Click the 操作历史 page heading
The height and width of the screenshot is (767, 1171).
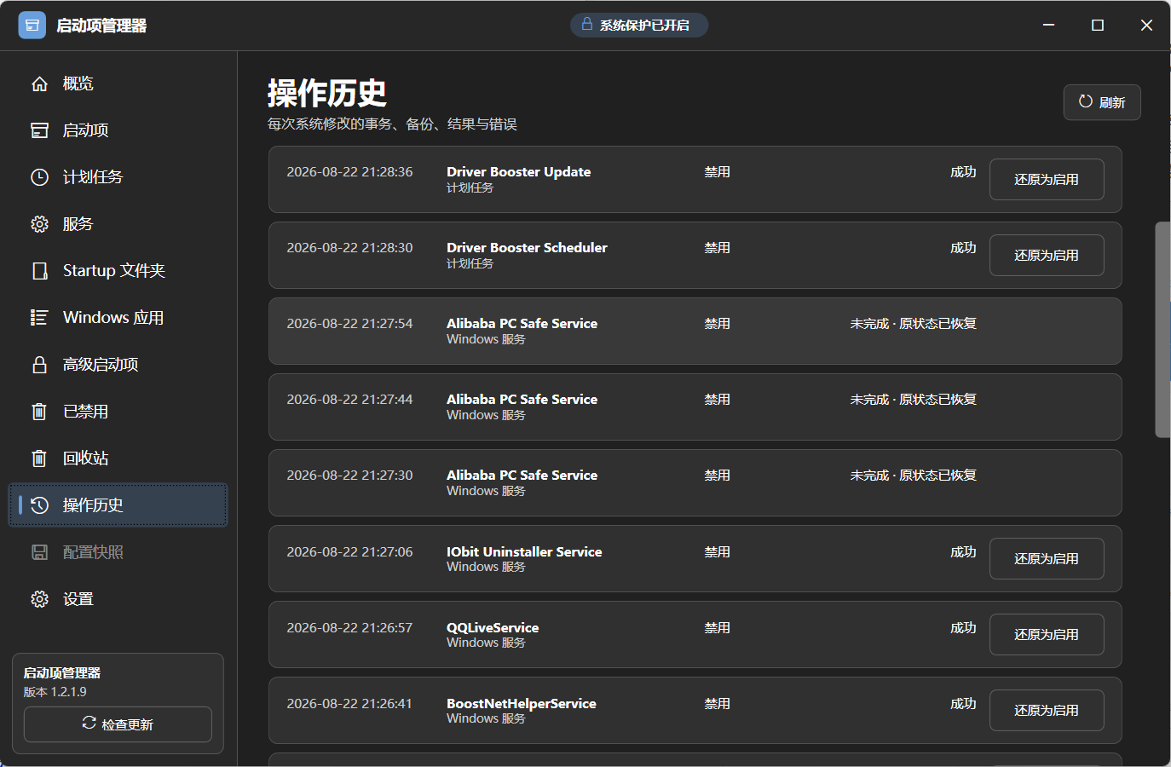click(x=327, y=93)
